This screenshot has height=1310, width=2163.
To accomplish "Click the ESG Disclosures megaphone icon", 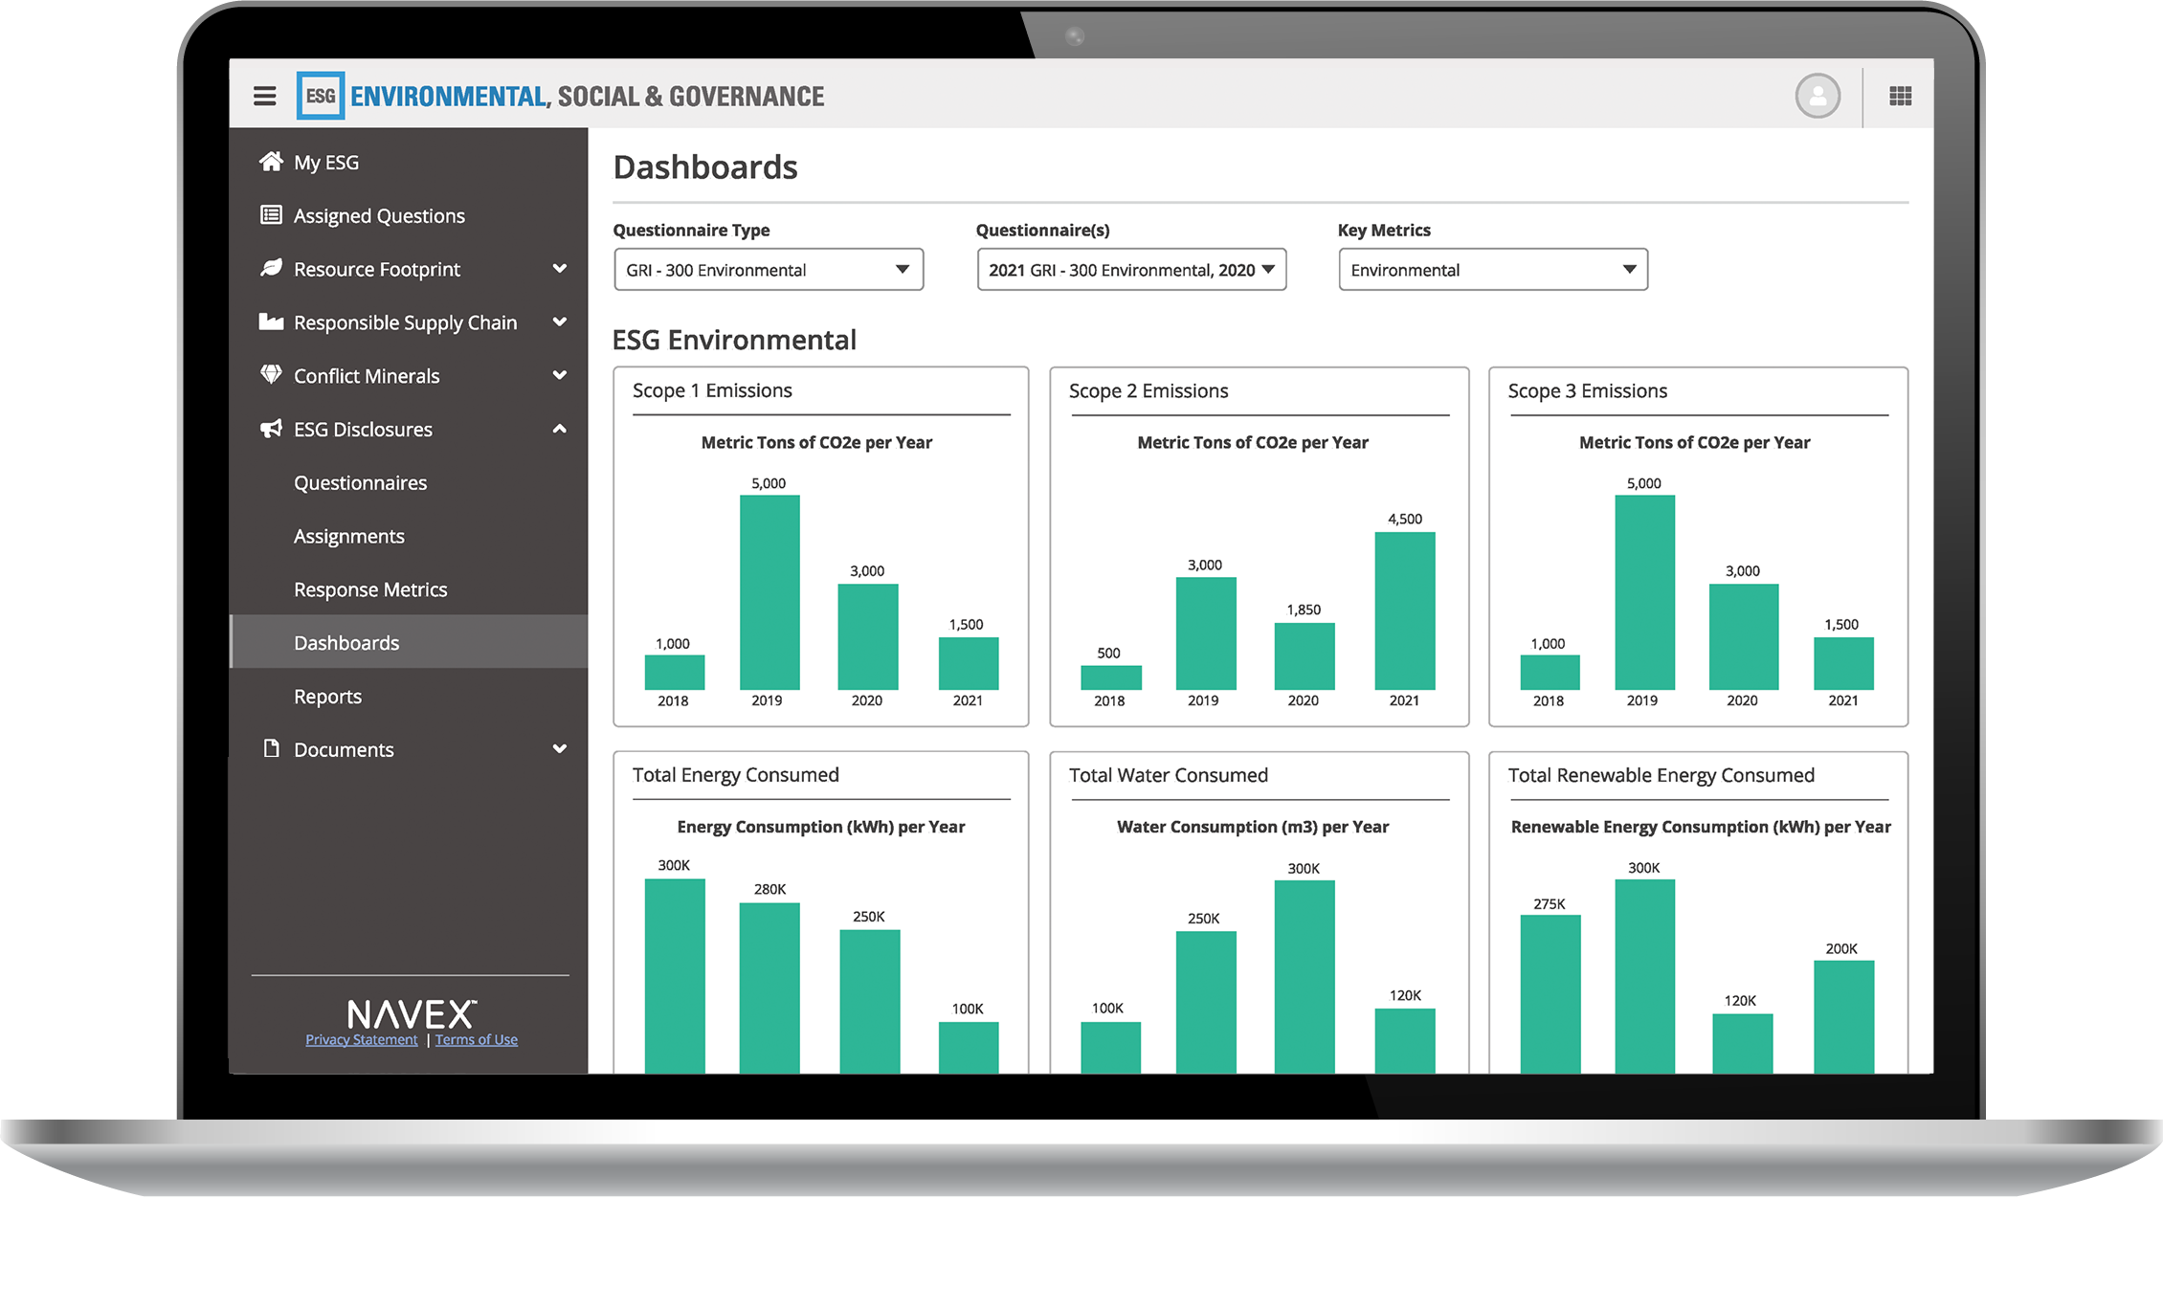I will click(x=271, y=429).
